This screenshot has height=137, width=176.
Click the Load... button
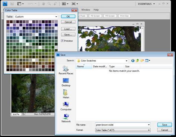click(68, 29)
